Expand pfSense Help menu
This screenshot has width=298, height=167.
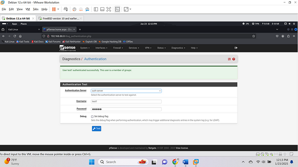click(194, 48)
